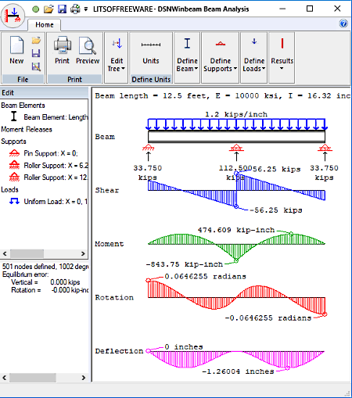
Task: Click '474.609 kip-inch' moment label
Action: pos(236,230)
